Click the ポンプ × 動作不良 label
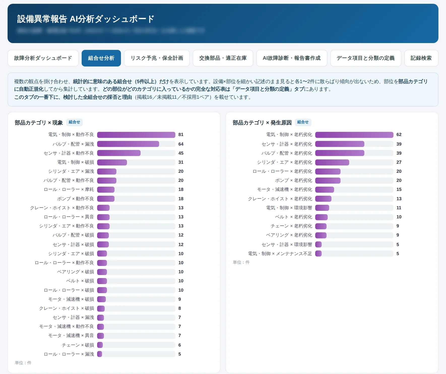 tap(76, 199)
